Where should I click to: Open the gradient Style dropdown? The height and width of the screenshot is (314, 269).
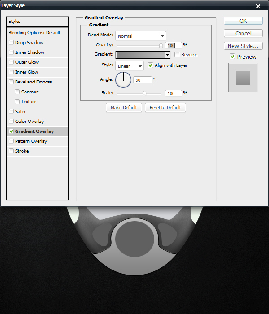click(130, 66)
